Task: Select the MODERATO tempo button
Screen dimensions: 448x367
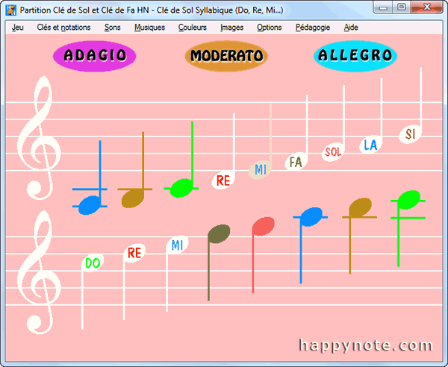Action: [226, 56]
